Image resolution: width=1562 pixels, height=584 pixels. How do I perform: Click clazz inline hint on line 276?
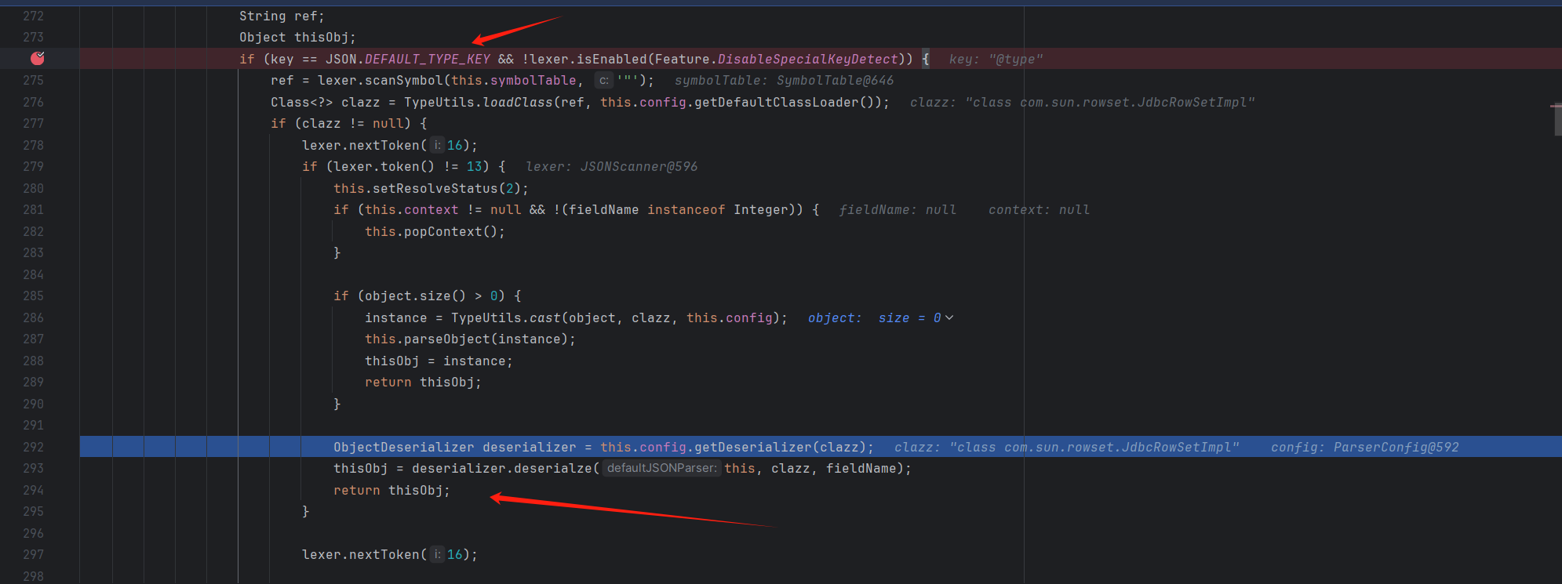coord(1082,102)
